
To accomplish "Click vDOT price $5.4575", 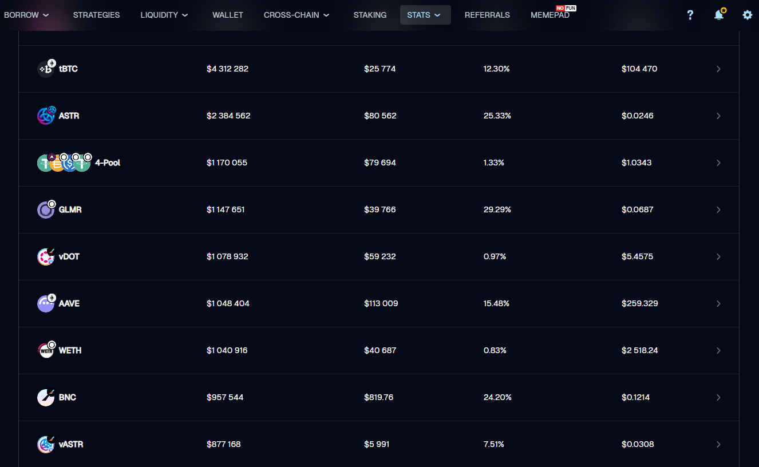I will tap(638, 256).
